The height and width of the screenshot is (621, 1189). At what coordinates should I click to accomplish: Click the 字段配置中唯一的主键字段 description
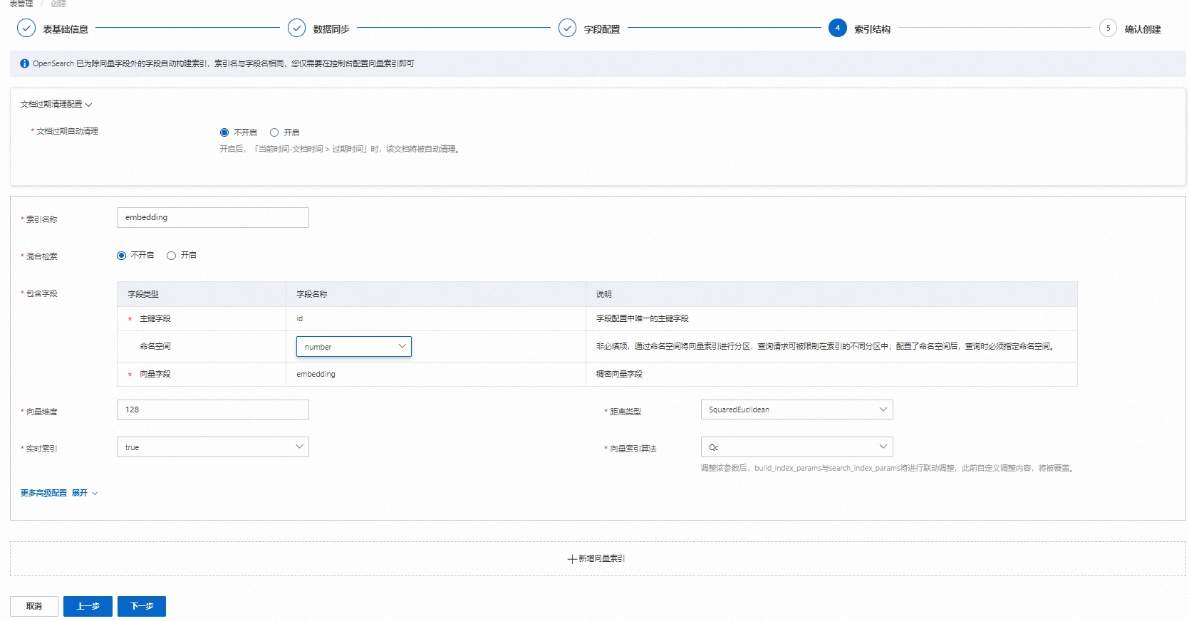pos(643,318)
